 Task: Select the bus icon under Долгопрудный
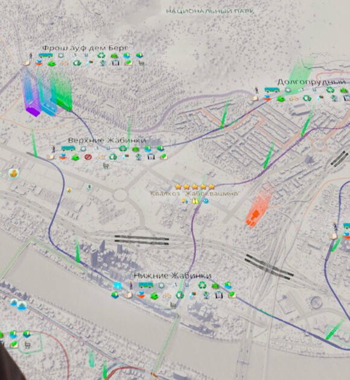pos(272,90)
